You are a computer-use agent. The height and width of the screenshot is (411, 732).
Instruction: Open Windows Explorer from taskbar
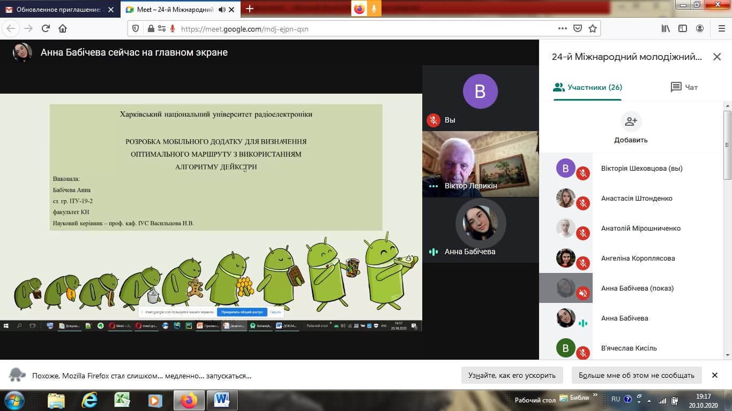click(56, 400)
